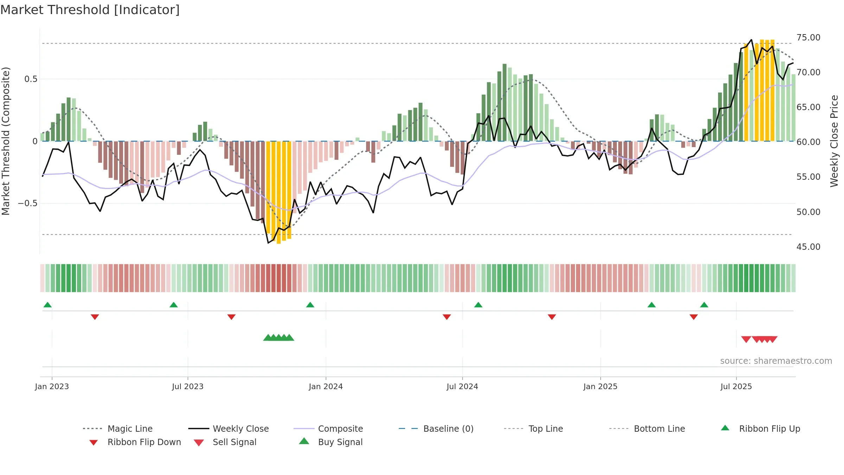Click the 60.00 price axis label
Screen dimensions: 844x475
(808, 142)
